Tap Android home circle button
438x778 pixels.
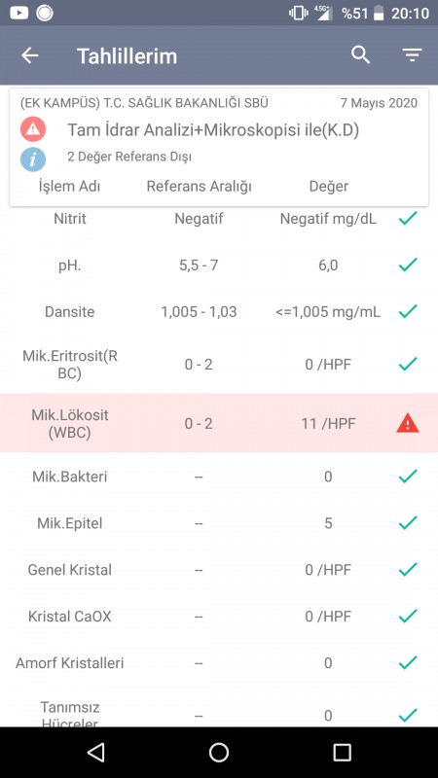point(219,753)
